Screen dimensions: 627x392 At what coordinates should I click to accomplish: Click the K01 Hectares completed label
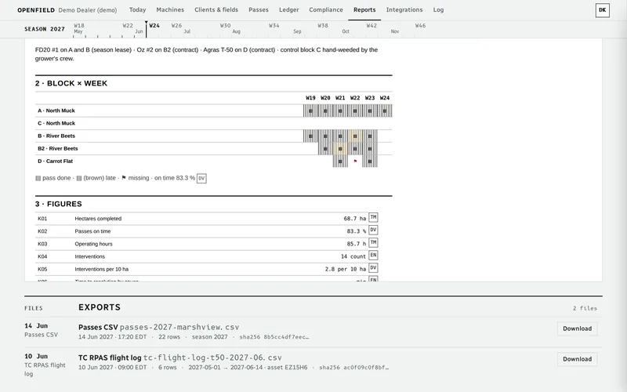click(98, 219)
